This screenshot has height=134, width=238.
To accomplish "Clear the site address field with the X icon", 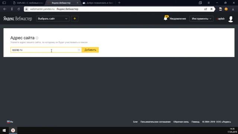I will [x=79, y=50].
